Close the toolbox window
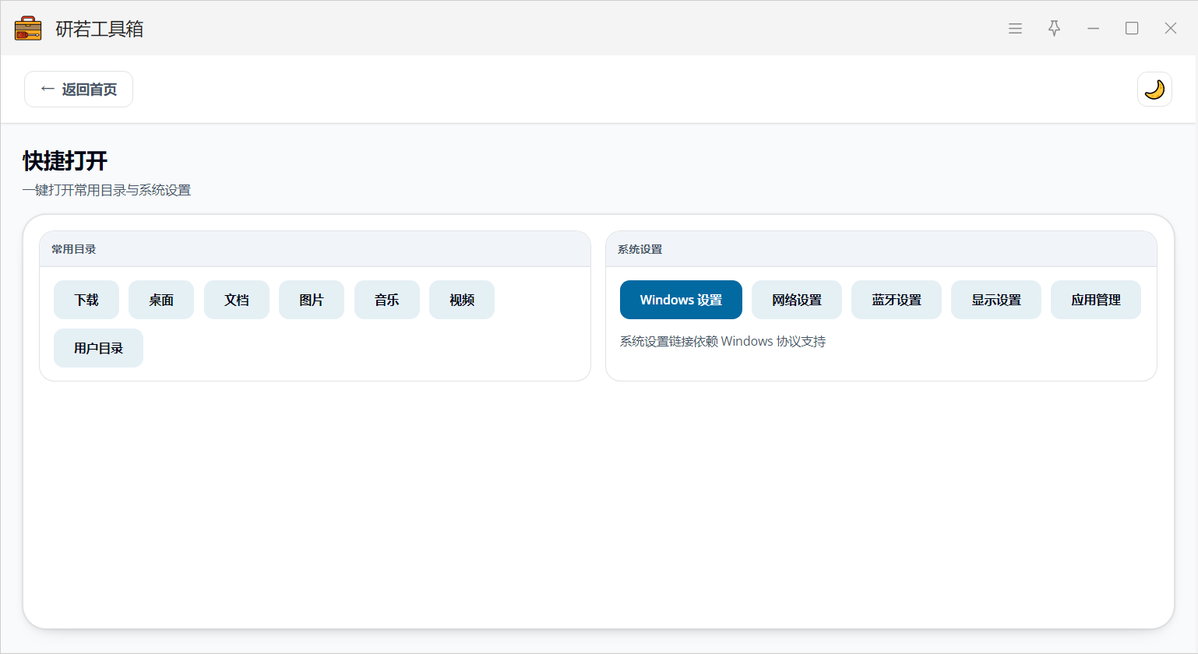 click(x=1170, y=29)
